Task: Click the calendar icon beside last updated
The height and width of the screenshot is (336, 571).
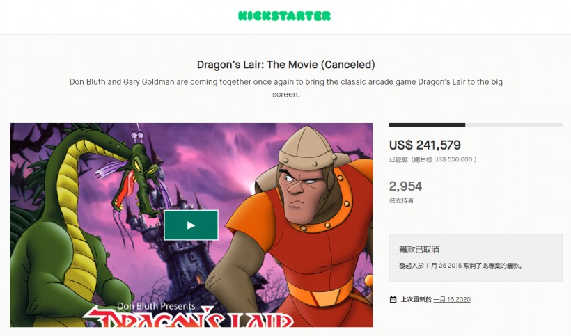Action: 393,300
